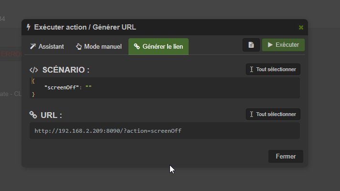This screenshot has width=340, height=191.
Task: Run the action with the Exécuter button
Action: (x=283, y=45)
